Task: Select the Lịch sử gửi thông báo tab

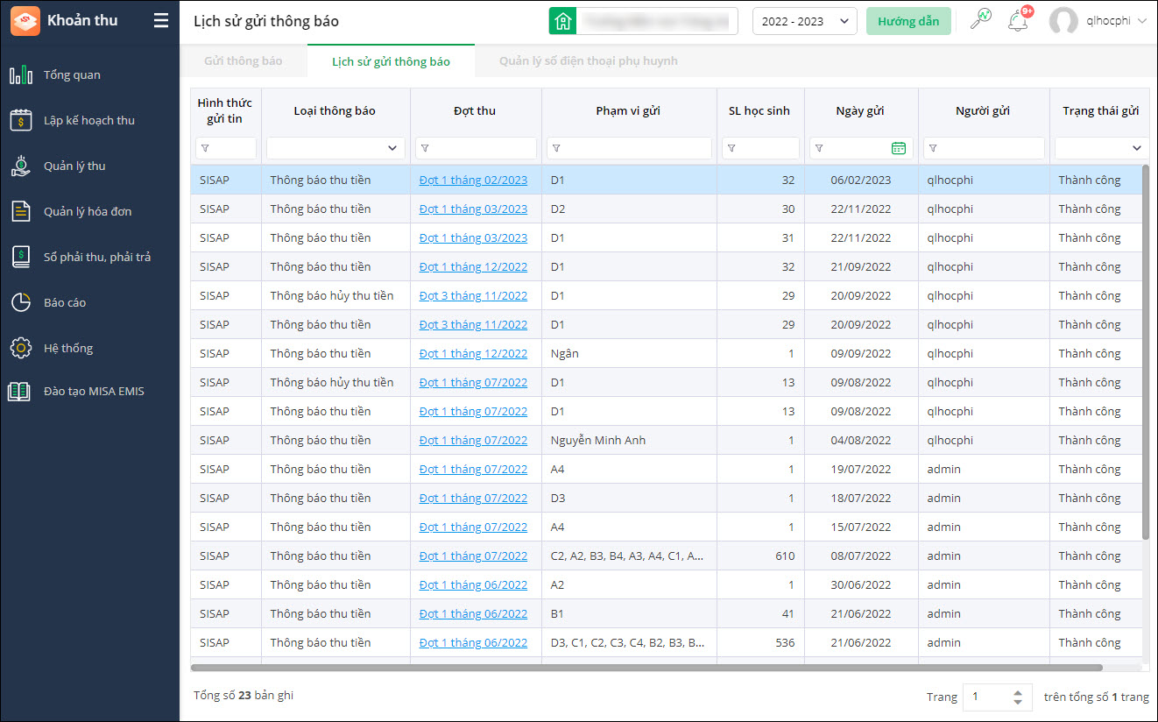Action: pos(391,61)
